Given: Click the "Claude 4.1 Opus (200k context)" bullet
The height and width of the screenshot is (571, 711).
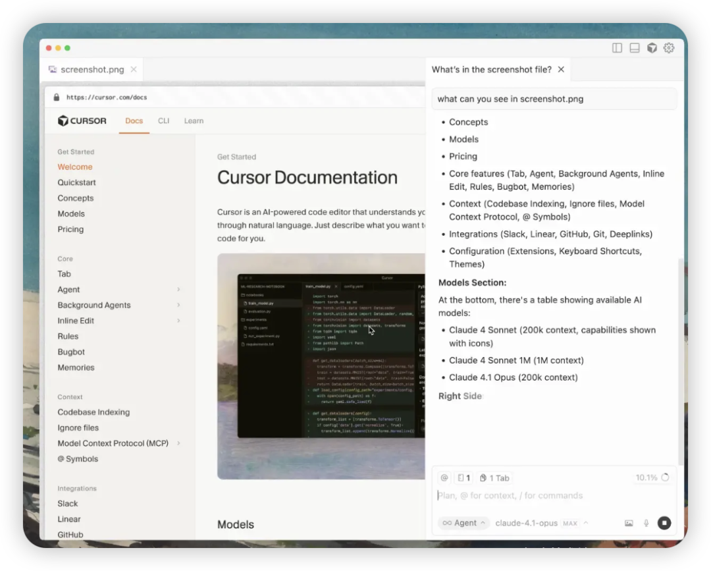Looking at the screenshot, I should click(513, 377).
